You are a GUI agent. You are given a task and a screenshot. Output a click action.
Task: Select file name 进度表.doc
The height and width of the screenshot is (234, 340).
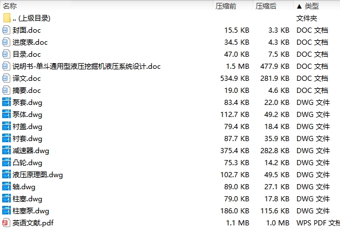click(30, 42)
